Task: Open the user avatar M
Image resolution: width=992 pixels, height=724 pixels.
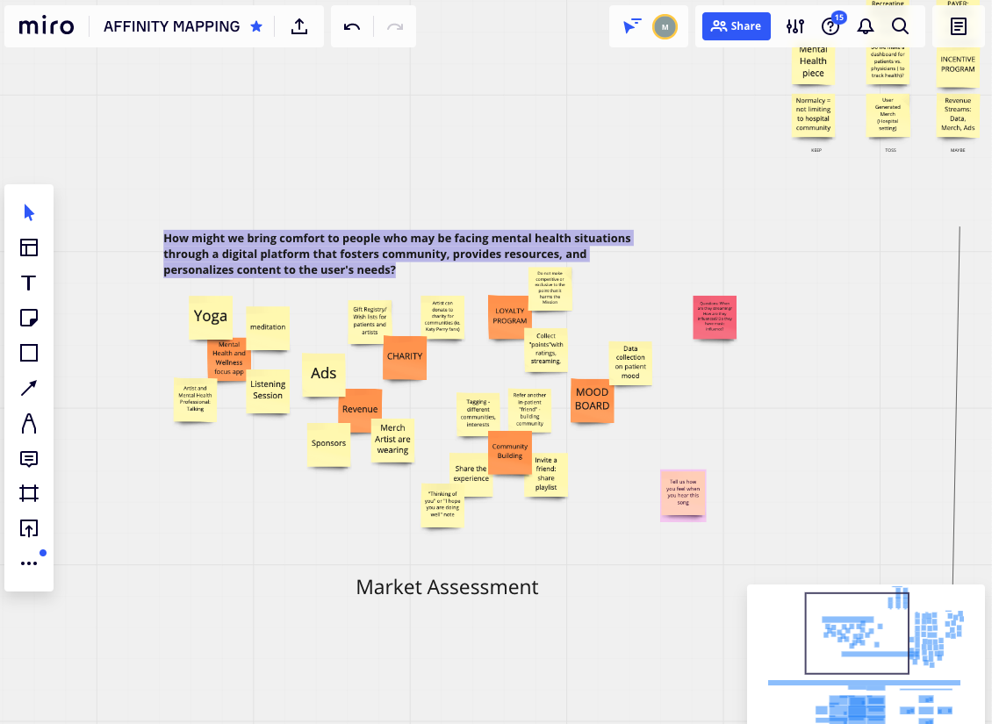Action: click(x=665, y=26)
